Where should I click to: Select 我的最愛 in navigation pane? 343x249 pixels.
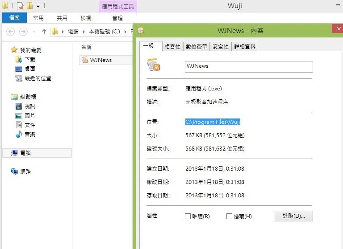click(31, 50)
